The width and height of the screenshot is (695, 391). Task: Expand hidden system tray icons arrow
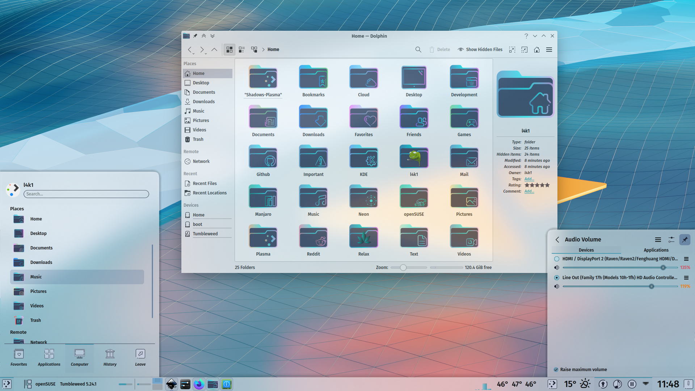pos(646,383)
